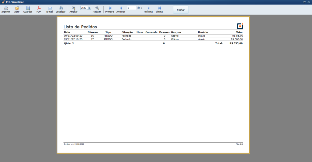
Task: Send the report via the E-mail icon
Action: 50,8
